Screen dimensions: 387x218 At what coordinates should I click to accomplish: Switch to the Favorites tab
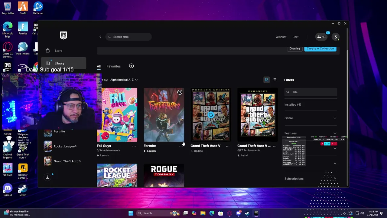pyautogui.click(x=114, y=66)
